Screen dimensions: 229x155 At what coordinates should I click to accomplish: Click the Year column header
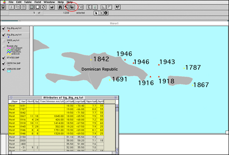[x=23, y=101]
